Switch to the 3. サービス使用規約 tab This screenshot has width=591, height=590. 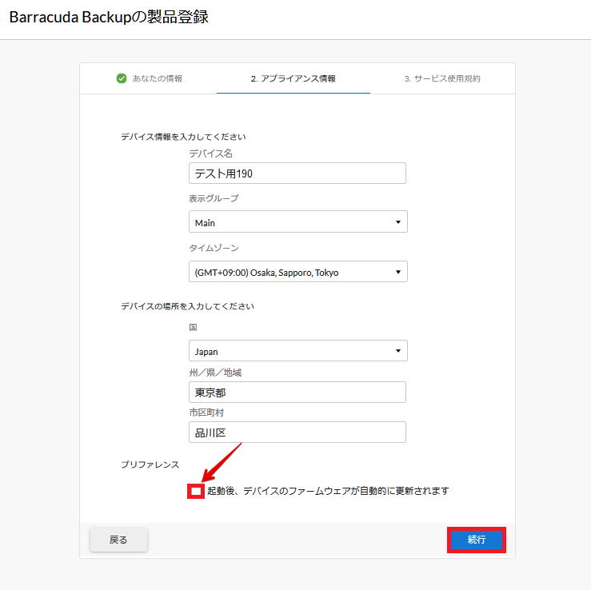click(442, 78)
